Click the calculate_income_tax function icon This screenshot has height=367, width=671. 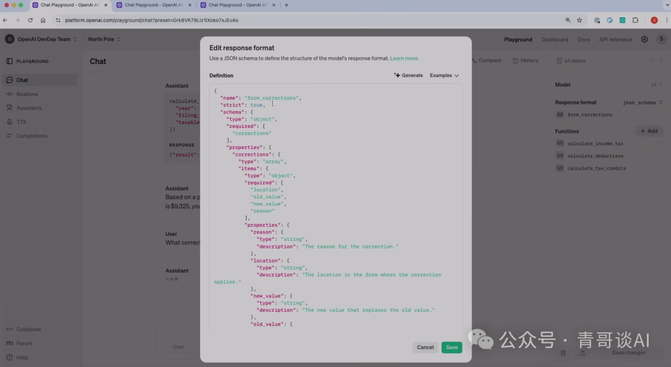[560, 143]
